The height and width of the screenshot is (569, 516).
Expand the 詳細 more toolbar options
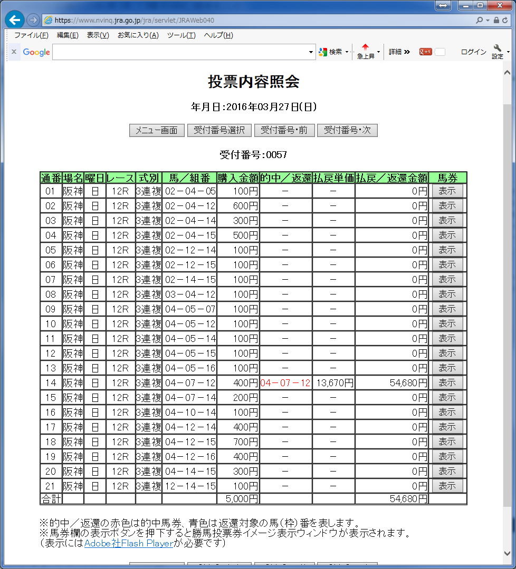coord(399,52)
